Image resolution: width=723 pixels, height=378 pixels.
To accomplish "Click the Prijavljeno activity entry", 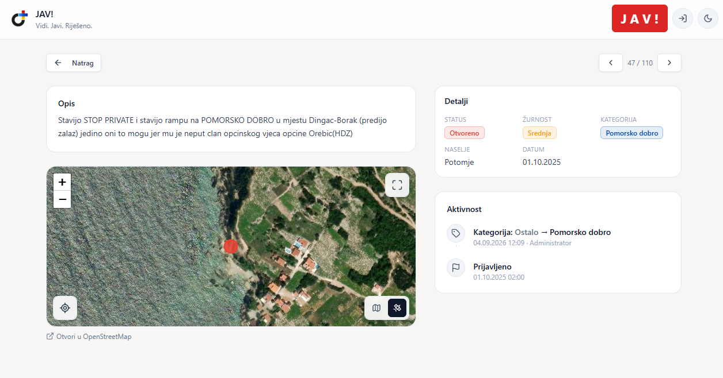I will click(492, 267).
